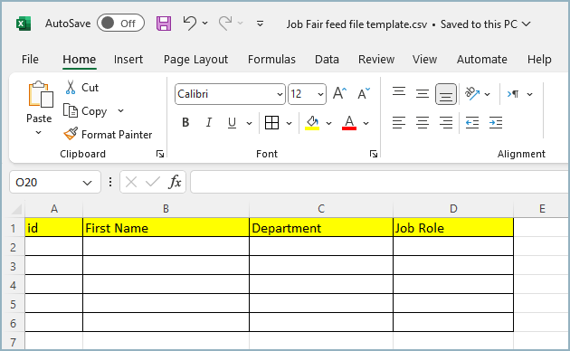Apply red font color
Screen dimensions: 570x351
[x=349, y=123]
